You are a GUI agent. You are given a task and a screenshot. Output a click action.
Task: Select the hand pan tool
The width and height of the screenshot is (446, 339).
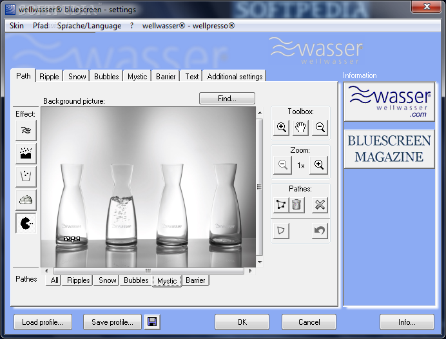(x=300, y=128)
